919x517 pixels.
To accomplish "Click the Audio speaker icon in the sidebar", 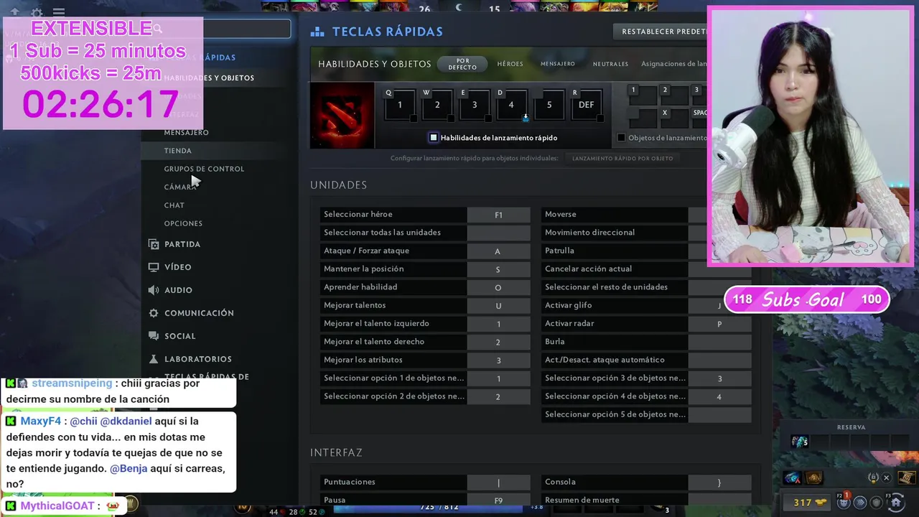I will tap(154, 290).
